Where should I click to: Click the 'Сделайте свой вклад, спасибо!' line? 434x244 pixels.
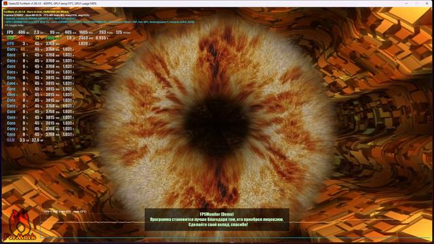tap(218, 224)
